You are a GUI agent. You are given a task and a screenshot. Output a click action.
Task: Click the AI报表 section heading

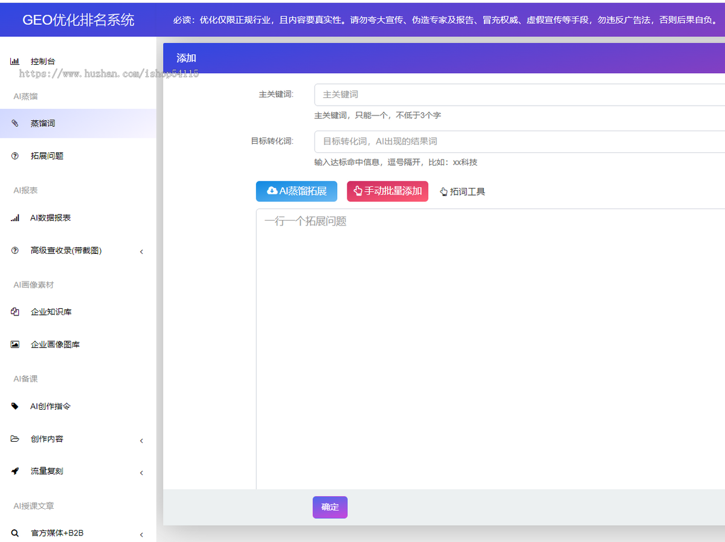point(25,190)
